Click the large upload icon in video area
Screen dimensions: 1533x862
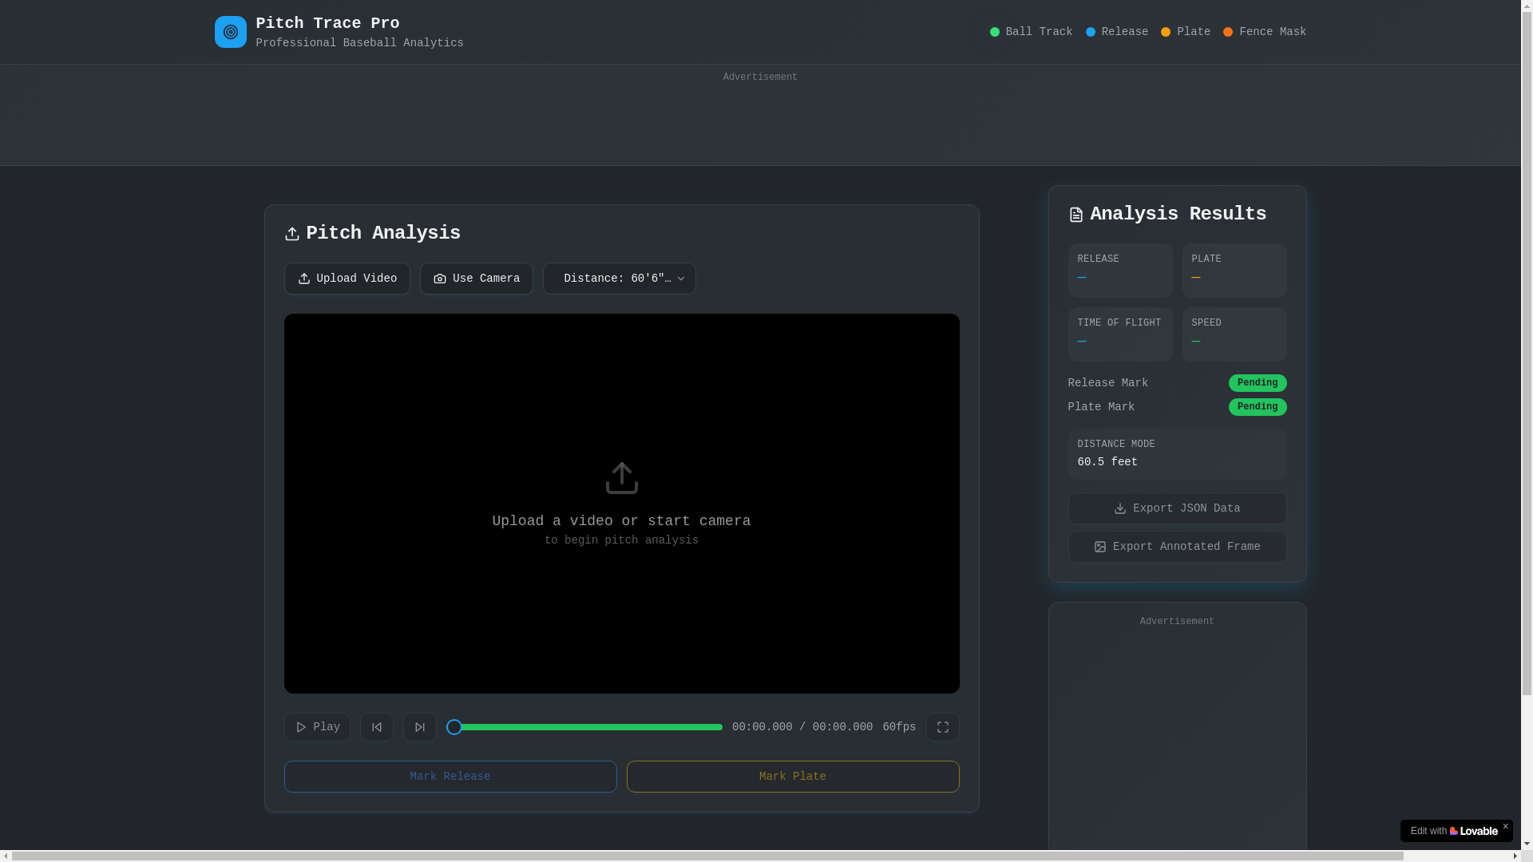[x=622, y=478]
